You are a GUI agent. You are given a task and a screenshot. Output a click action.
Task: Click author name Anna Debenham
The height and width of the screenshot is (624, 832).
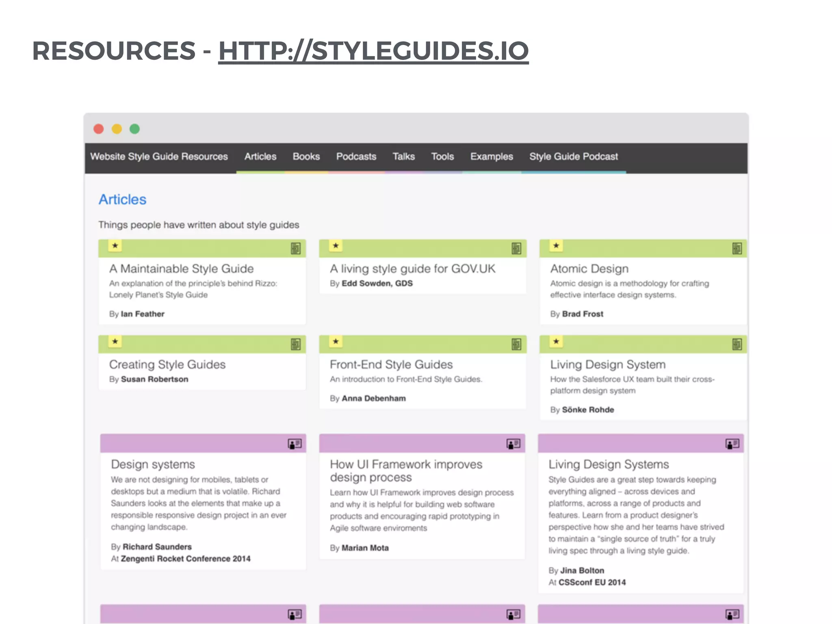(373, 399)
